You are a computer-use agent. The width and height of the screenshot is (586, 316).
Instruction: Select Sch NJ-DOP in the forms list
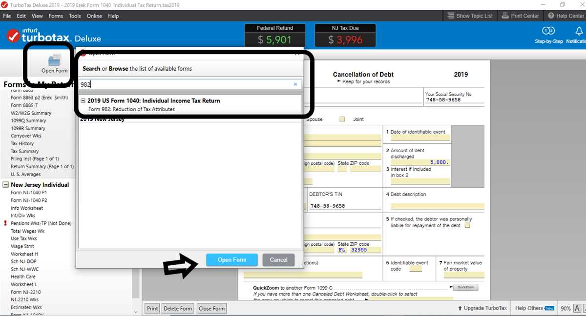pos(25,262)
